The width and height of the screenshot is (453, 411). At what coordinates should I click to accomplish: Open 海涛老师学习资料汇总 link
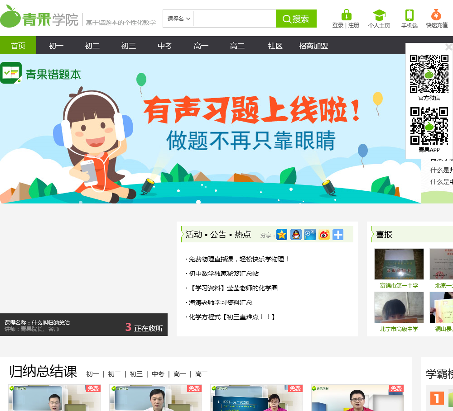coord(221,302)
